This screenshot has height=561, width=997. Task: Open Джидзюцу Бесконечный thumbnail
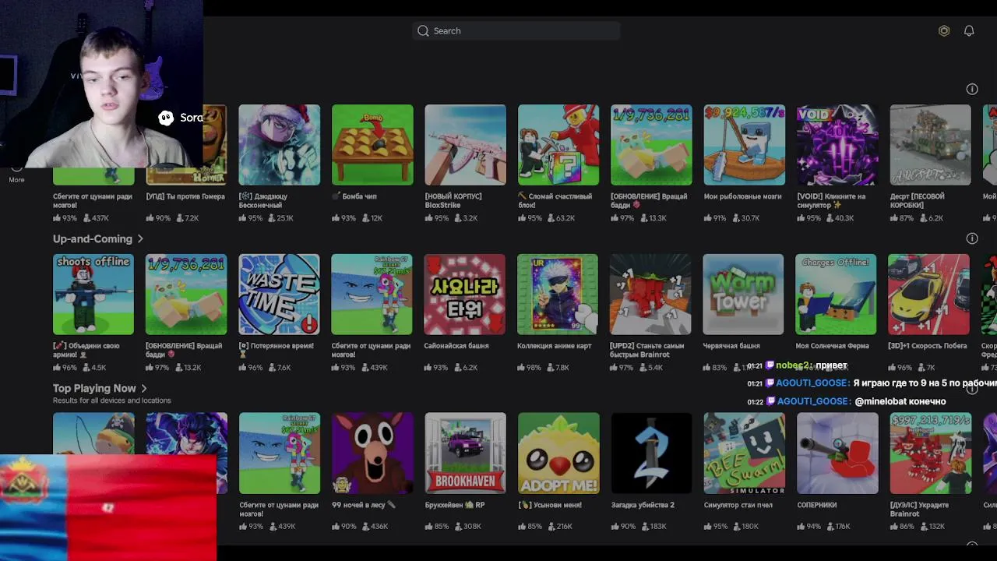click(x=279, y=145)
